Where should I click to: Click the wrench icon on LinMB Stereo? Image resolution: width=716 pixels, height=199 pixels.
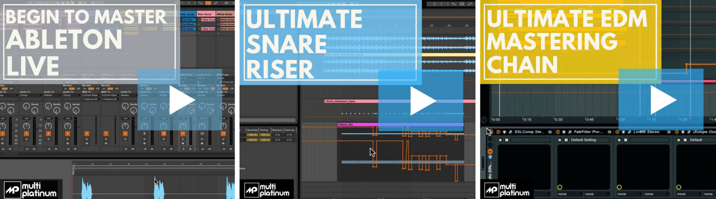click(x=629, y=132)
